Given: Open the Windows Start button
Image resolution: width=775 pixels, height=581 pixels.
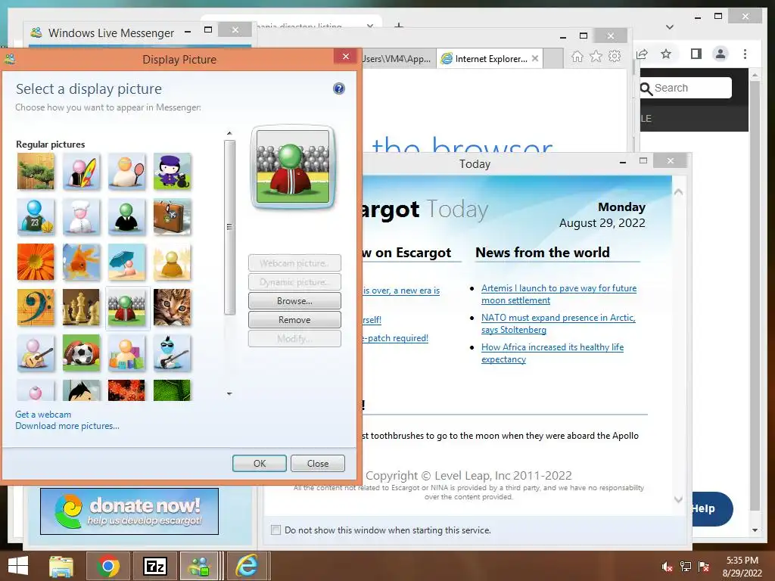Looking at the screenshot, I should click(x=18, y=566).
